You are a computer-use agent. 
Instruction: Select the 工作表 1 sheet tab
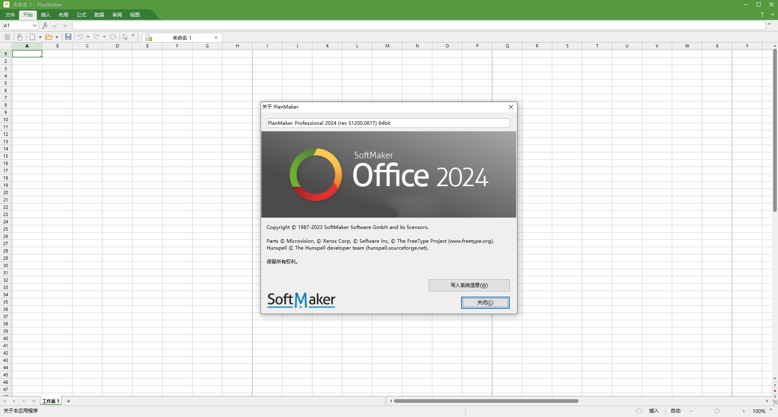pos(51,401)
